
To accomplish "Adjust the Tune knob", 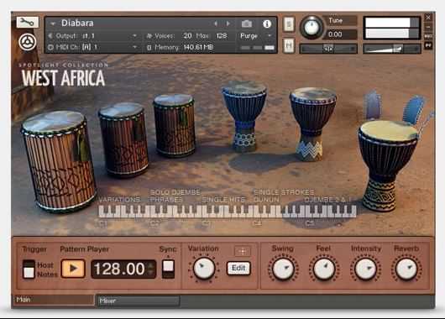I will pos(311,28).
